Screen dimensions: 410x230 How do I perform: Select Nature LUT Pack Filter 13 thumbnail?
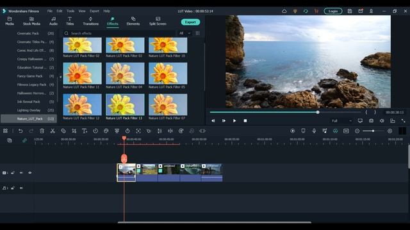click(125, 105)
